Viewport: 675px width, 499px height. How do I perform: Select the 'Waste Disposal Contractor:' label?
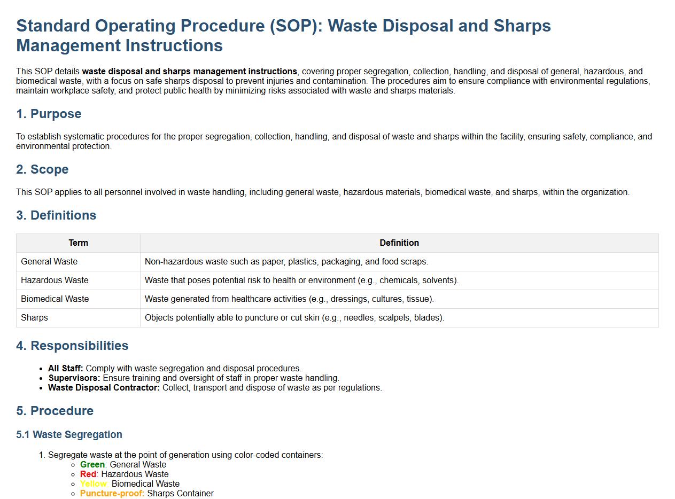coord(104,388)
